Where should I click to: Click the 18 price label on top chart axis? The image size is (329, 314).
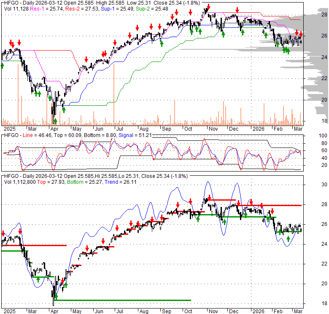pos(324,121)
